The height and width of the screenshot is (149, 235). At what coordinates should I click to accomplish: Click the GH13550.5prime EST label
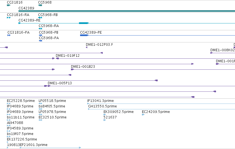102,106
